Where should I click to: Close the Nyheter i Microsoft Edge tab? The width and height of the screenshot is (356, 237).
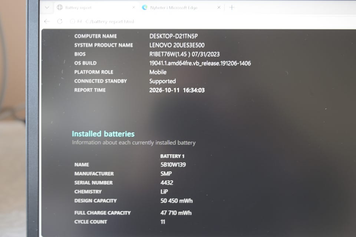coord(219,7)
